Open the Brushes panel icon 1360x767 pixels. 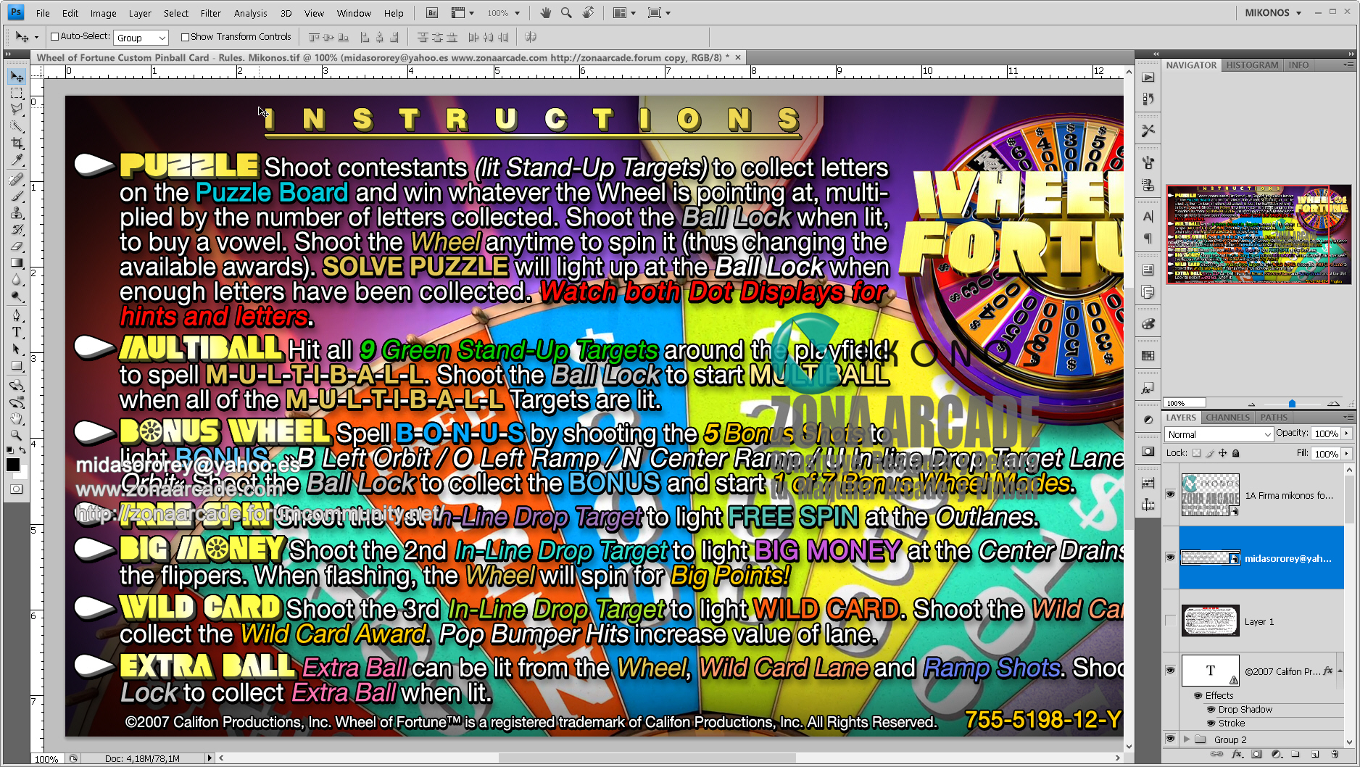coord(1148,161)
